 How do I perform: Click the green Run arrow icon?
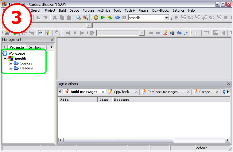click(103, 18)
